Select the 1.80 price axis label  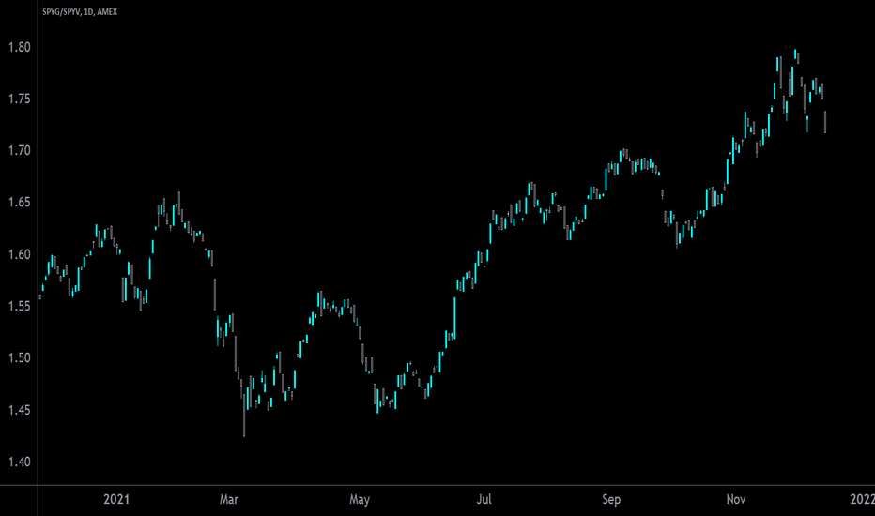(19, 48)
